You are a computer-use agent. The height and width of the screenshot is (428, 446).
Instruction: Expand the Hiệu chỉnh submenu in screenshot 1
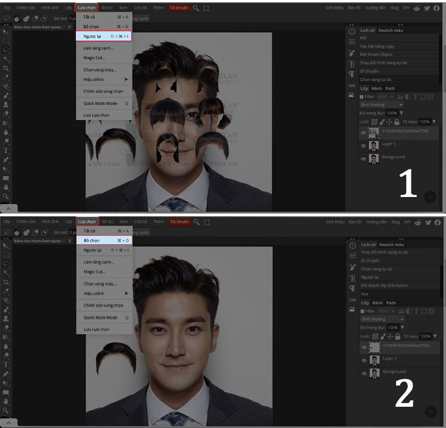click(104, 79)
